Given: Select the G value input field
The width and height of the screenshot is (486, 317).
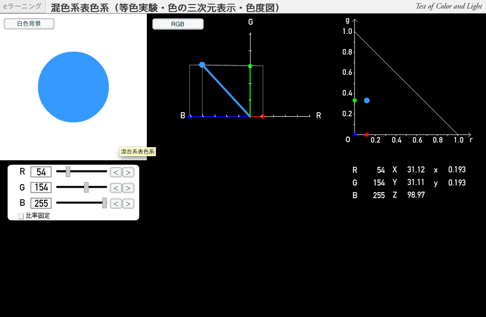Looking at the screenshot, I should (x=41, y=188).
